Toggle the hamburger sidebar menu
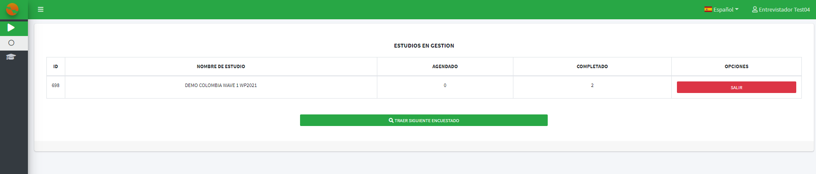This screenshot has height=174, width=816. (41, 9)
